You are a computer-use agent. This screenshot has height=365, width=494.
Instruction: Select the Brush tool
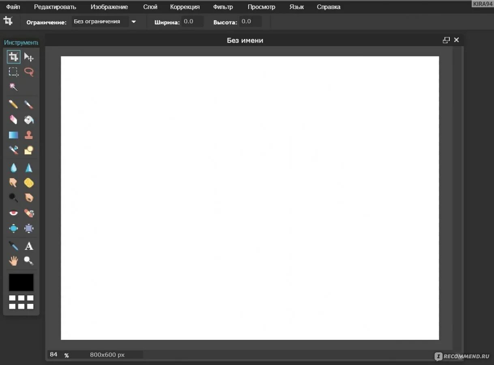[x=29, y=105]
